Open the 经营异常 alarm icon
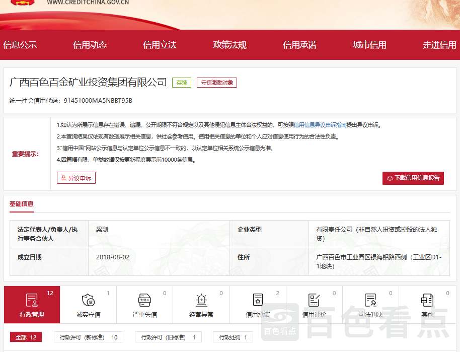Image resolution: width=460 pixels, height=352 pixels. (201, 300)
